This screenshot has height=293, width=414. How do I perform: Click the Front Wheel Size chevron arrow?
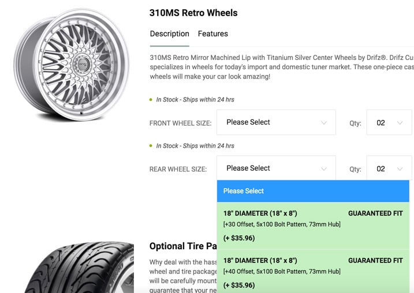tap(324, 123)
